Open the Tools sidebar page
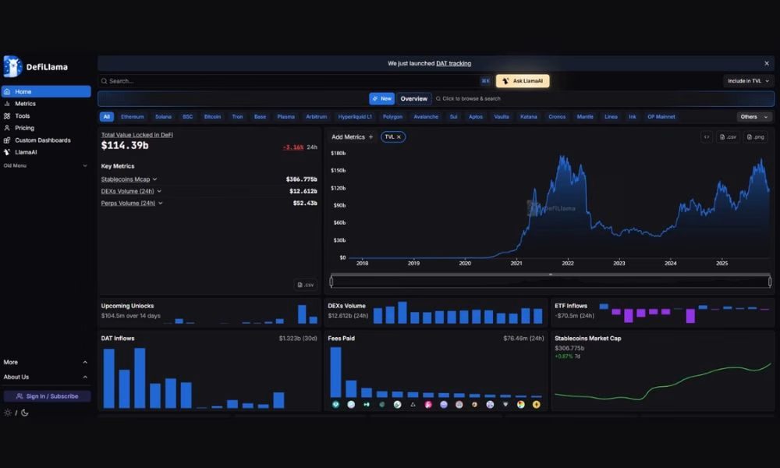780x468 pixels. tap(22, 116)
